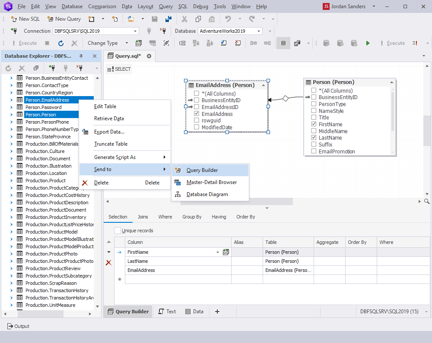Switch to the Joins tab

tap(143, 217)
